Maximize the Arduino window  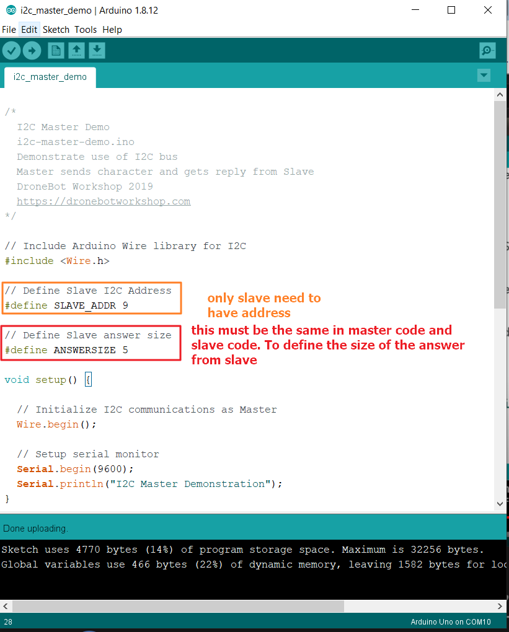coord(451,10)
